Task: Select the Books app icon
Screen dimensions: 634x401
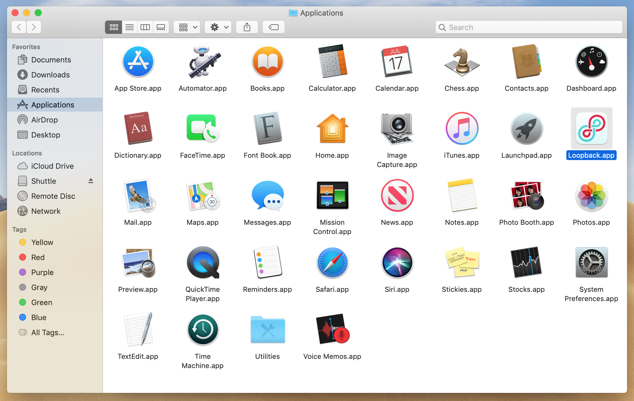Action: click(x=268, y=62)
